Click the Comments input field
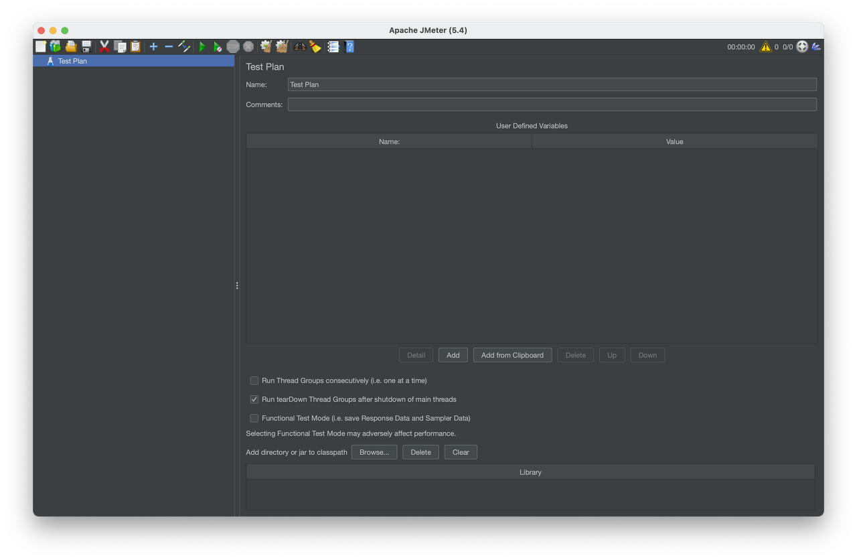This screenshot has width=857, height=560. (x=552, y=104)
